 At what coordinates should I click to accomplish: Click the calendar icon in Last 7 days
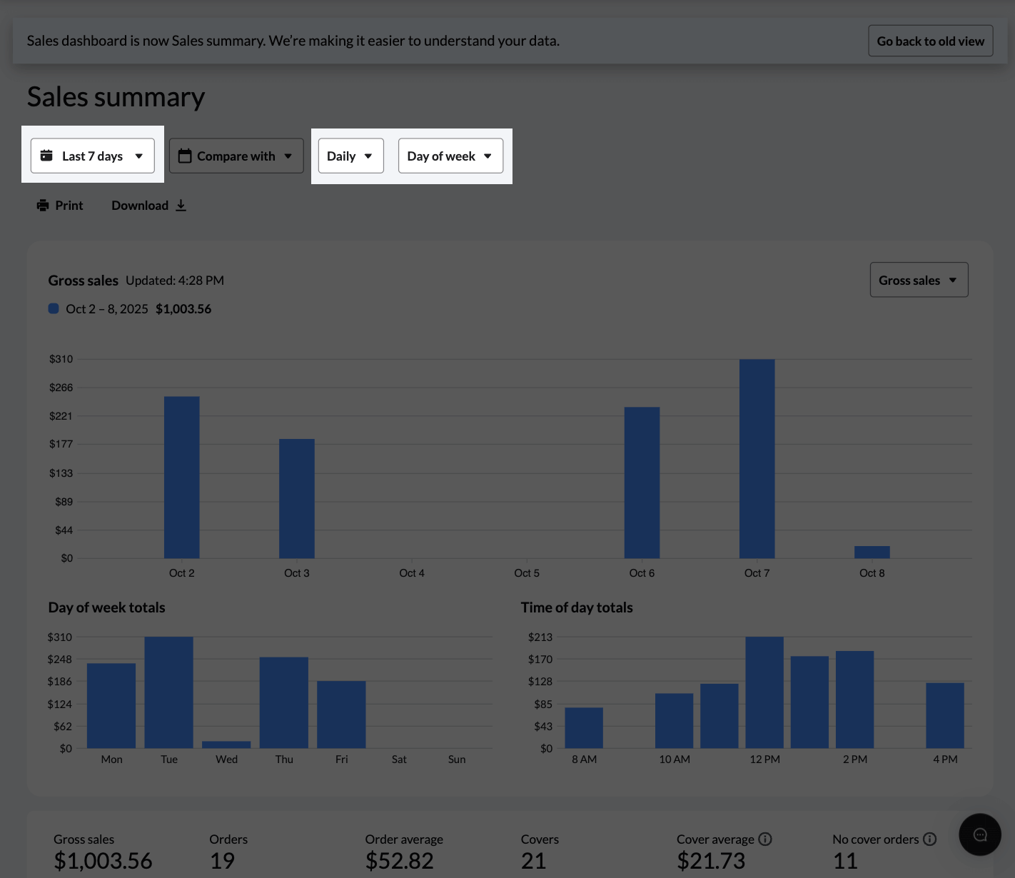pos(47,156)
